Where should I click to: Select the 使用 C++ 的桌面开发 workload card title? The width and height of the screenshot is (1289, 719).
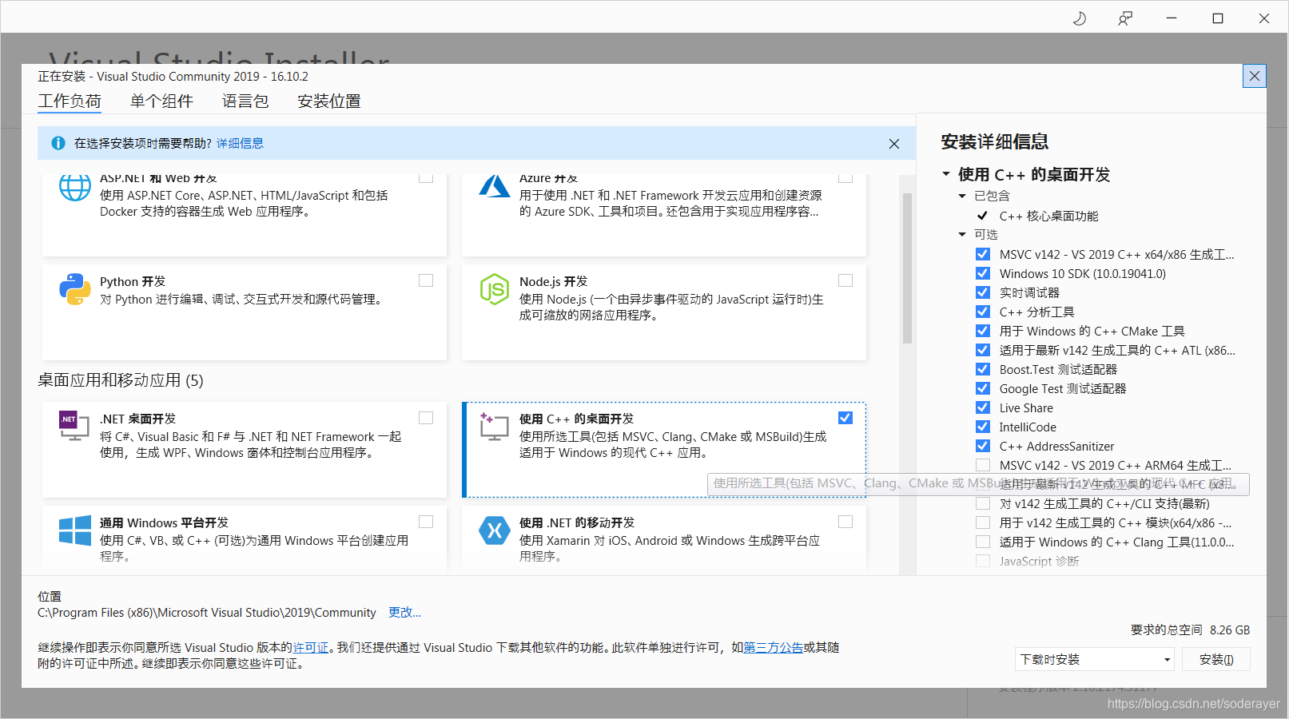(576, 419)
